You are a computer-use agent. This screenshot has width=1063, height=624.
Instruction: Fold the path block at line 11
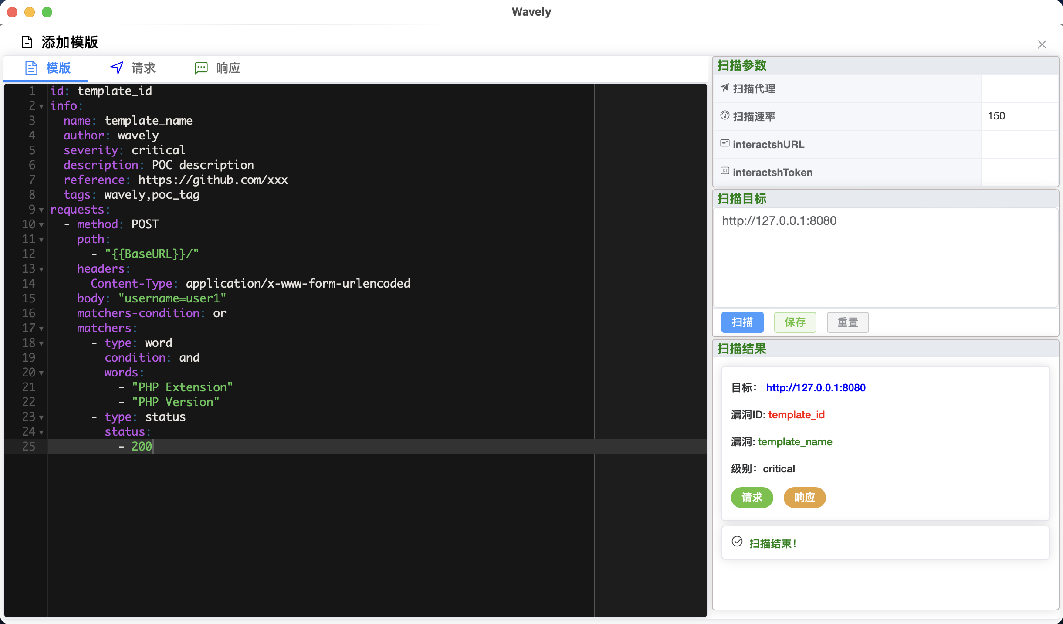coord(41,240)
